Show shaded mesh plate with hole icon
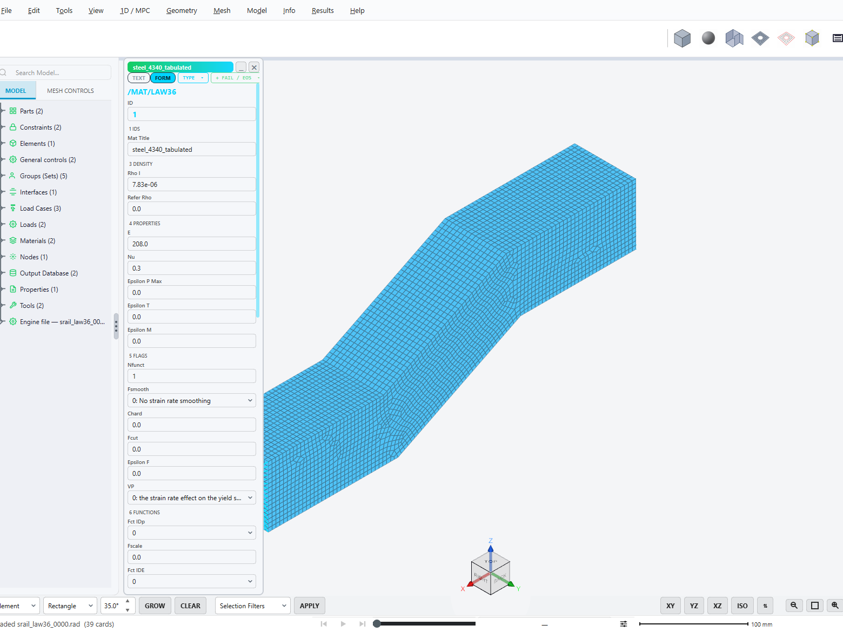Screen dimensions: 843x632 760,38
